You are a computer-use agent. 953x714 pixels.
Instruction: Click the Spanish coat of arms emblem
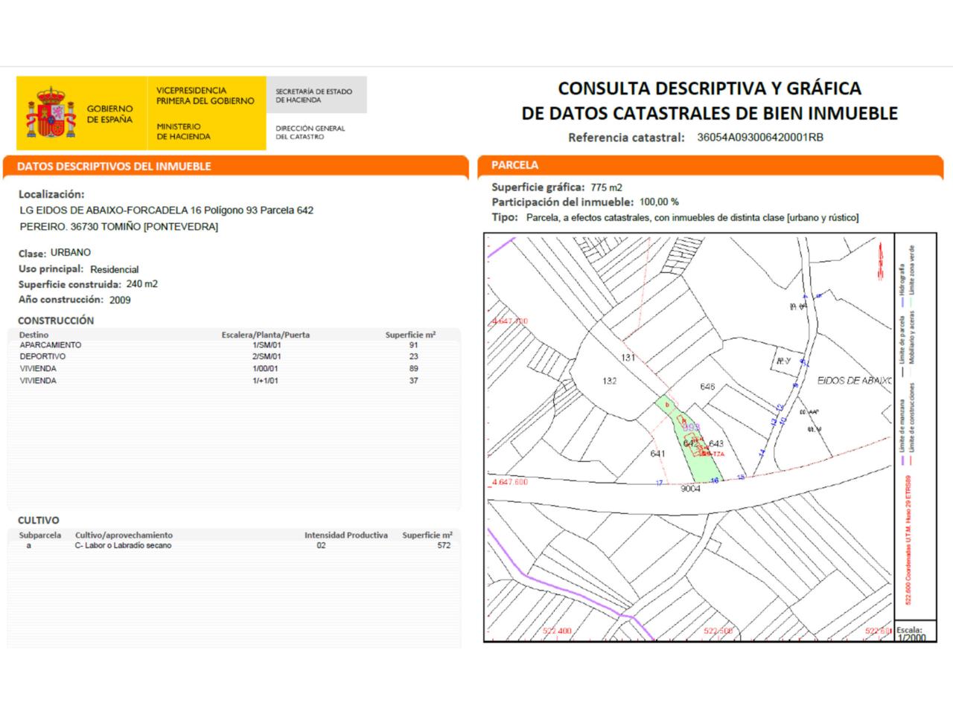[x=50, y=114]
